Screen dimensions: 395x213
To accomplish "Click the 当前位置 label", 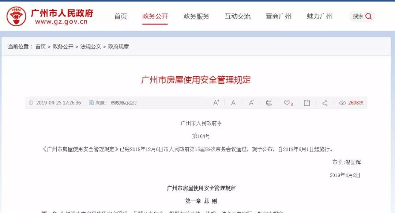I will (20, 46).
